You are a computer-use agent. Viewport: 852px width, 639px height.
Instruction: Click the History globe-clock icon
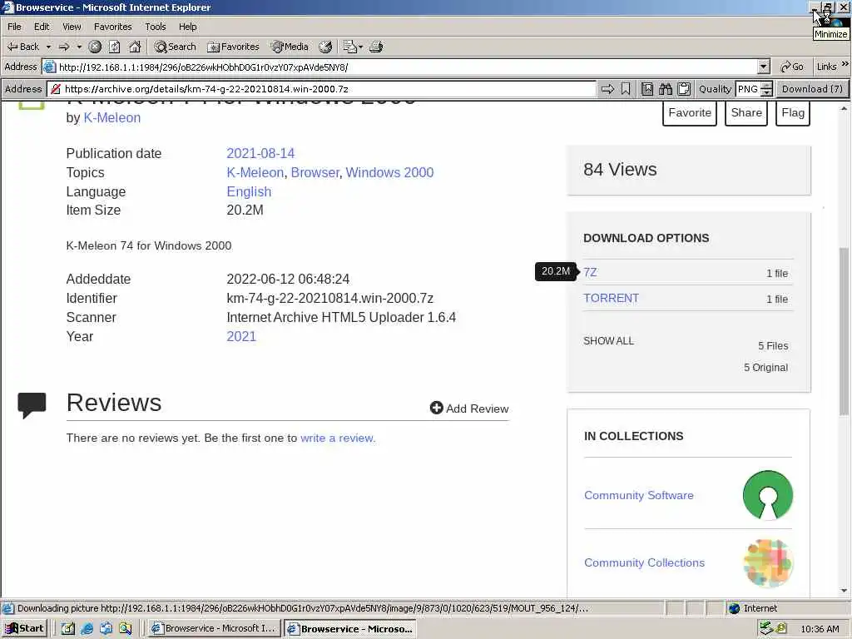(x=325, y=47)
